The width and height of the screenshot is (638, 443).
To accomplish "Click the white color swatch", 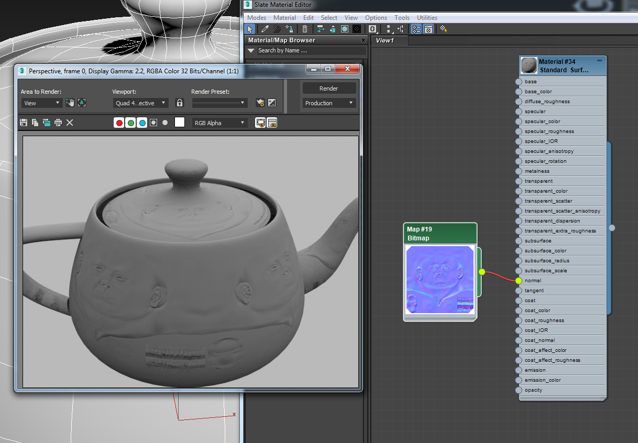I will [180, 123].
